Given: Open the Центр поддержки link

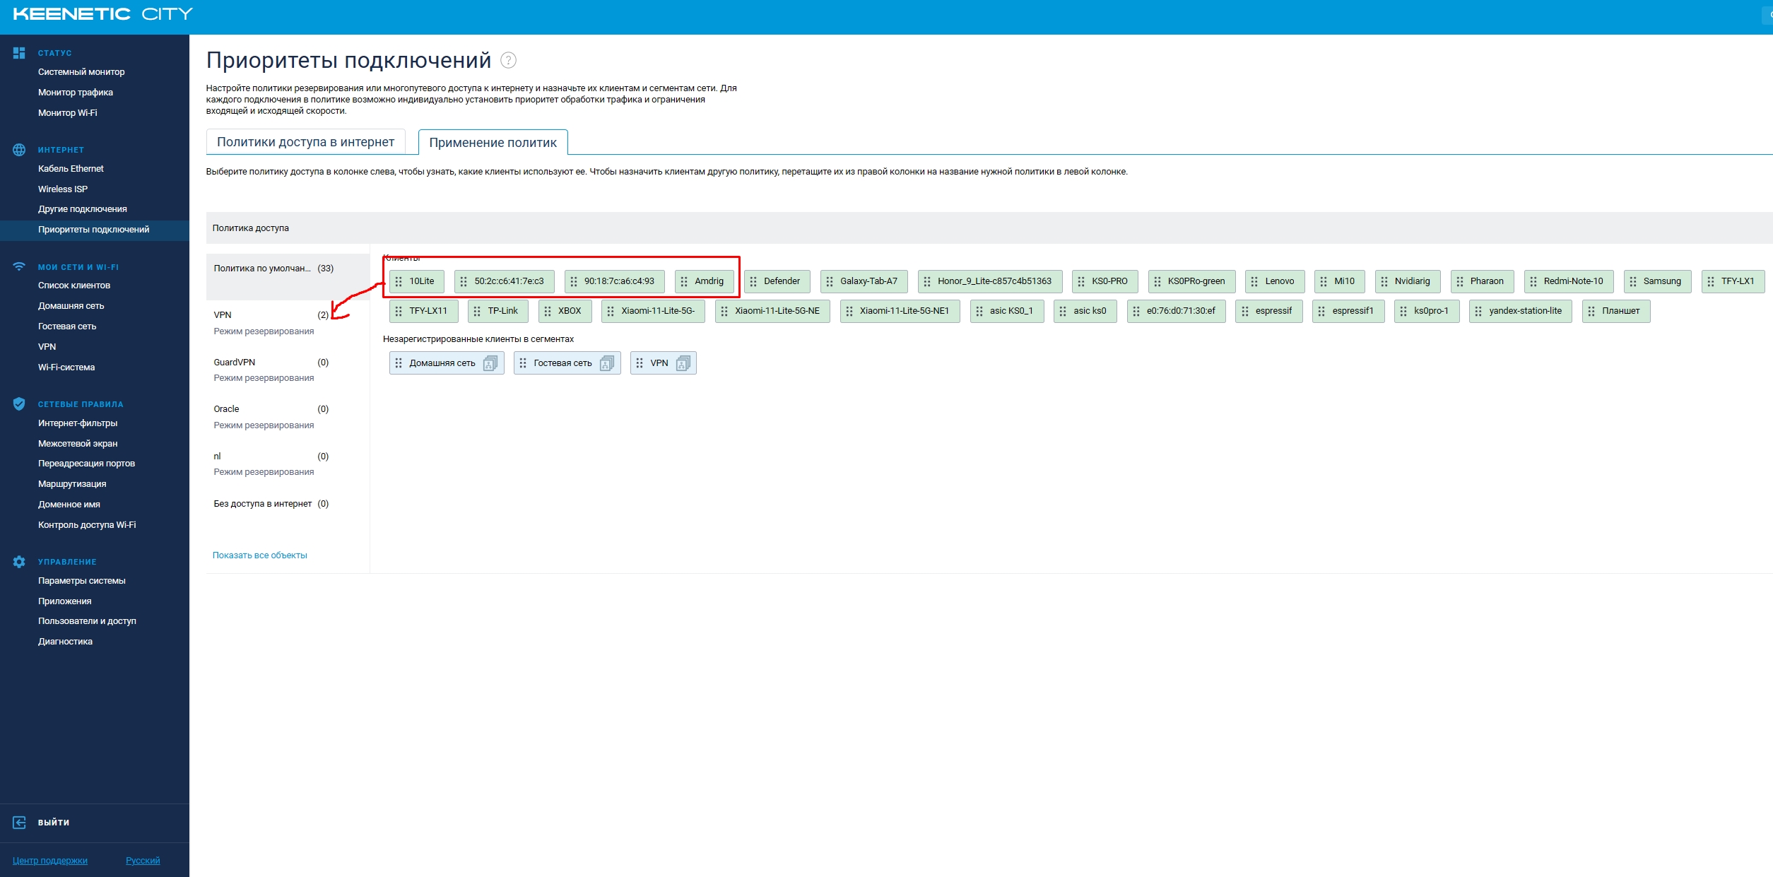Looking at the screenshot, I should (50, 861).
